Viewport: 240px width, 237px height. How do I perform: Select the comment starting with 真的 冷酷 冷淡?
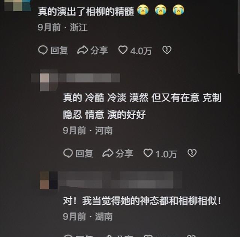[142, 106]
